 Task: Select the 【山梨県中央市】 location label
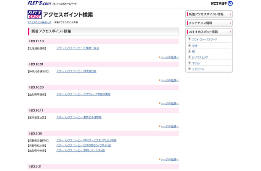(x=37, y=151)
